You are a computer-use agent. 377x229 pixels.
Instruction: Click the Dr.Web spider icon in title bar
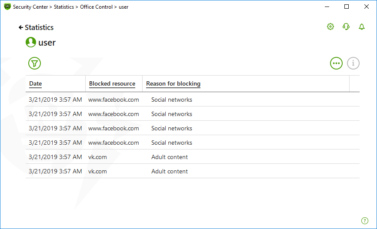pyautogui.click(x=7, y=7)
